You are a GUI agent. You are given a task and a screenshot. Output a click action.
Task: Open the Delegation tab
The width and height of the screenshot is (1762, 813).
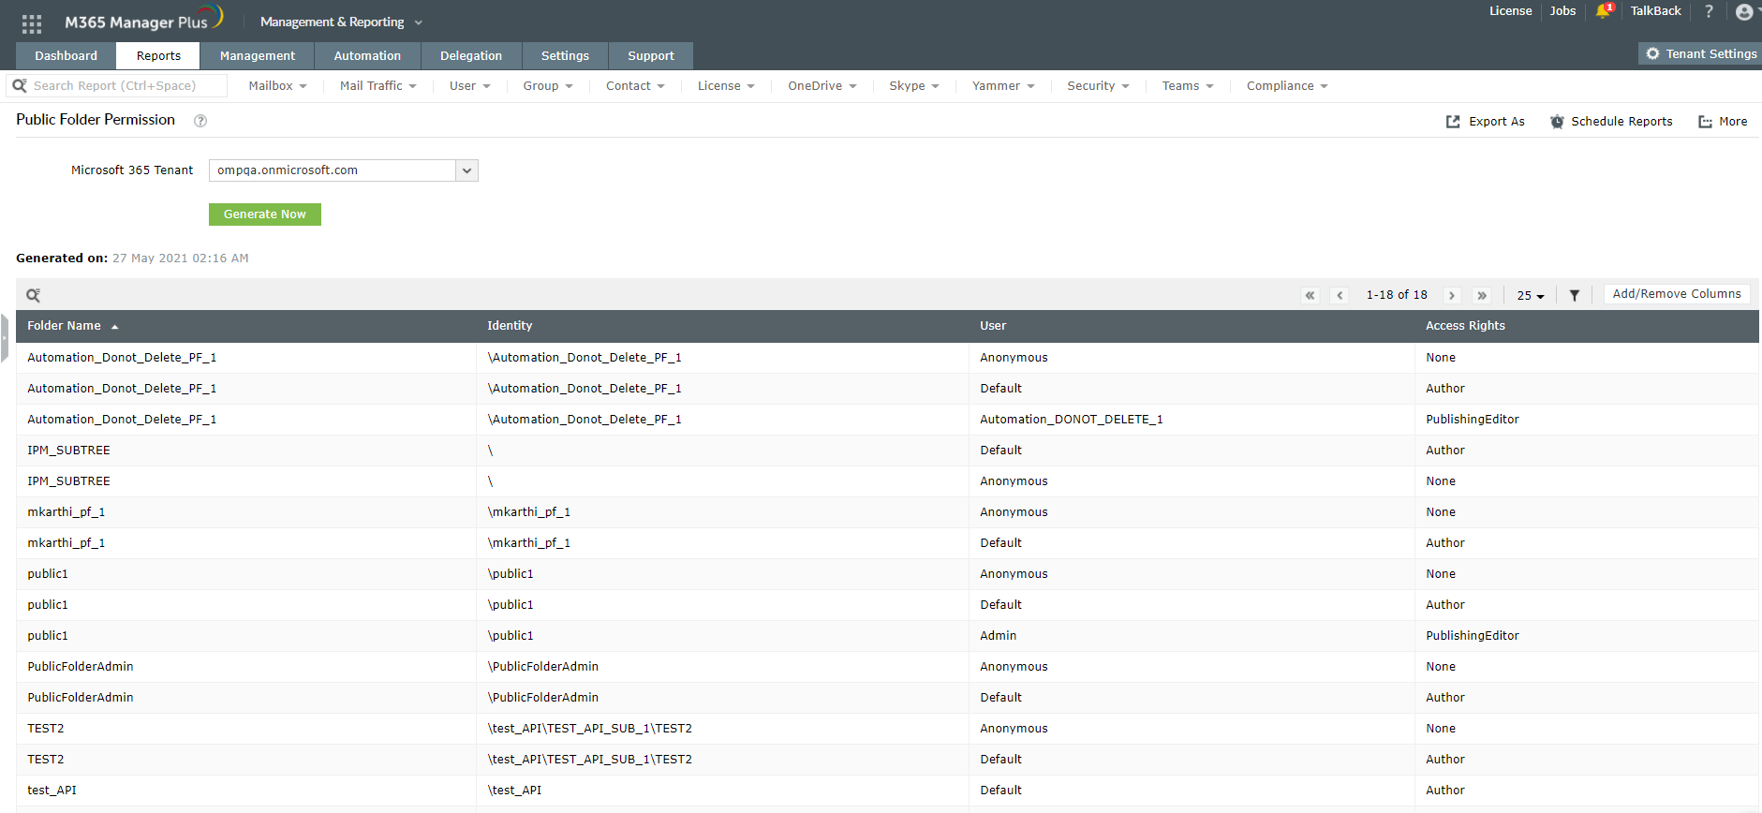point(470,56)
